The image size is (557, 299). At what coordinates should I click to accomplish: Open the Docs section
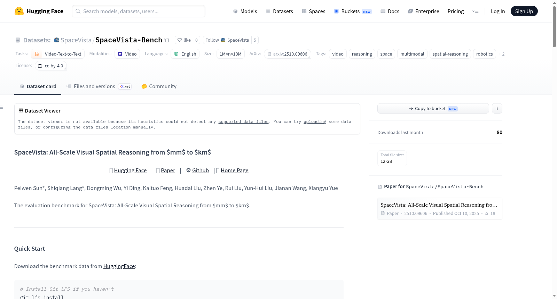click(390, 11)
